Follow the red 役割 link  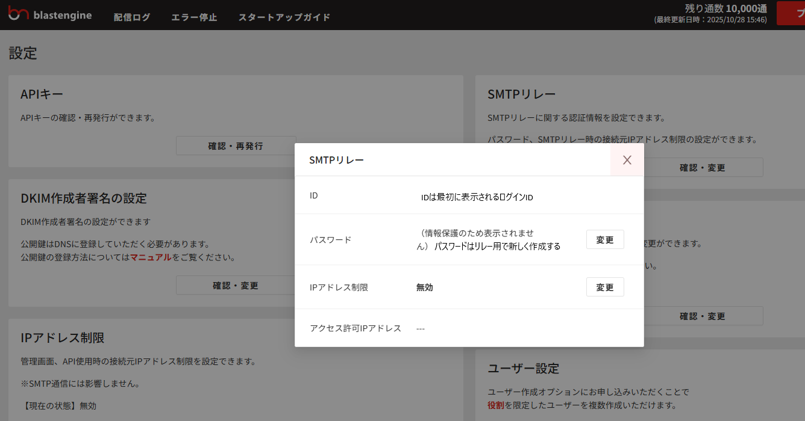[x=496, y=405]
